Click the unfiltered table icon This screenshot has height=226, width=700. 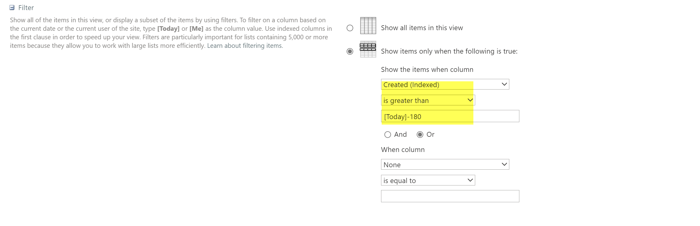(368, 26)
